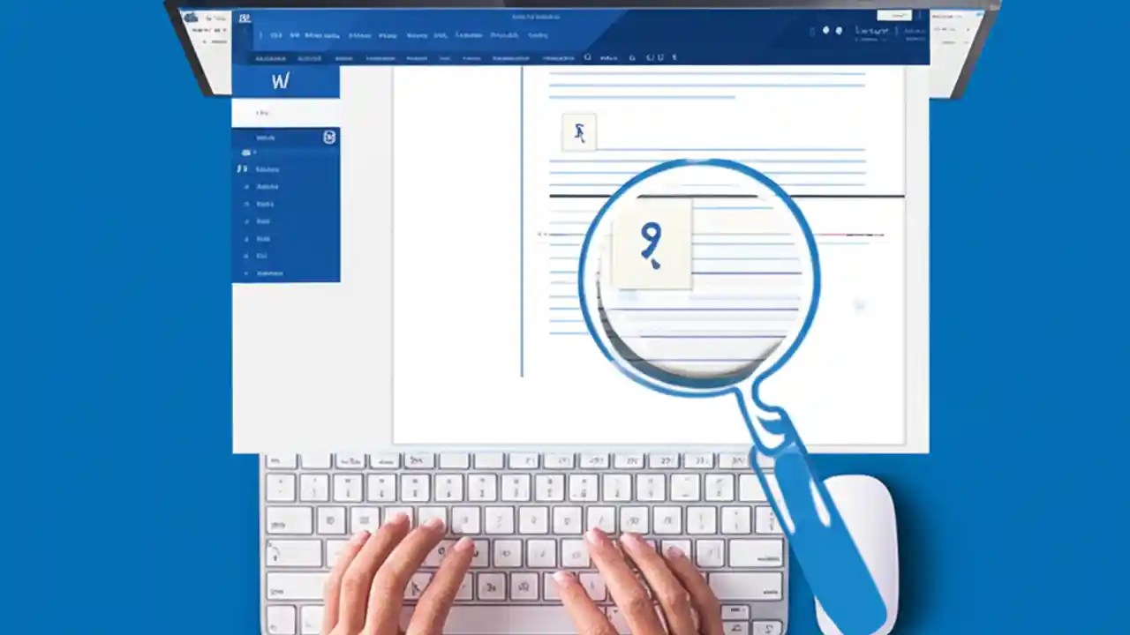Click the underline formatting icon in the ribbon
The image size is (1130, 635).
click(660, 57)
